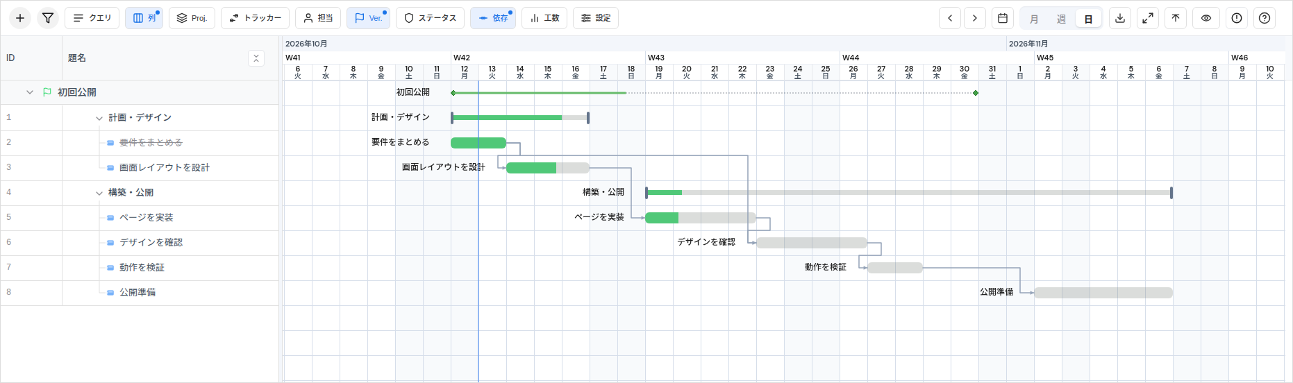Image resolution: width=1293 pixels, height=383 pixels.
Task: Open the 担当 assignee filter
Action: 318,18
